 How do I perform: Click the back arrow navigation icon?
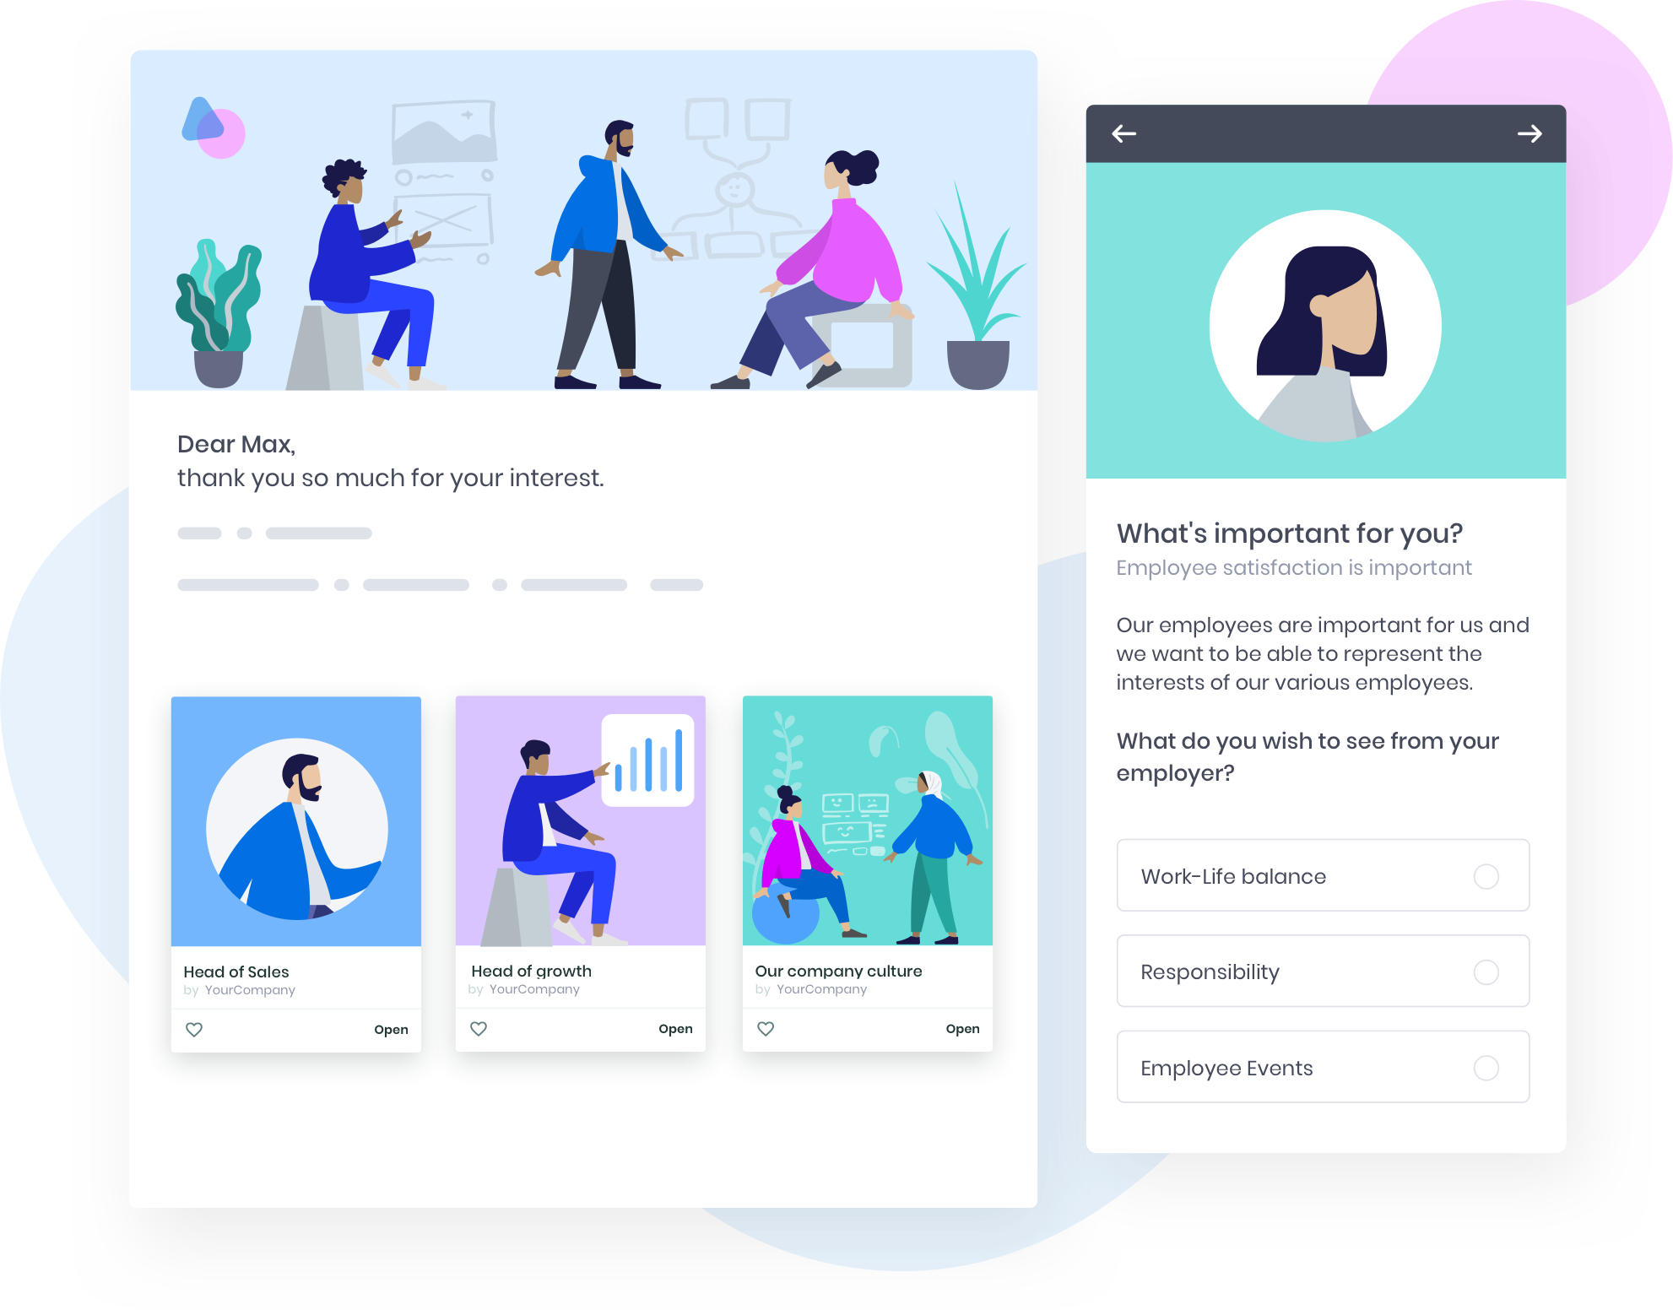point(1122,132)
